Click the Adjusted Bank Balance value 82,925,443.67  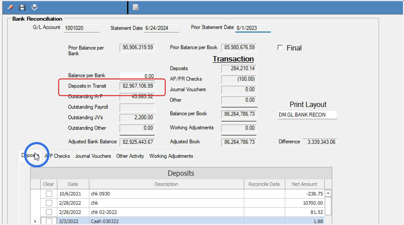tap(137, 142)
